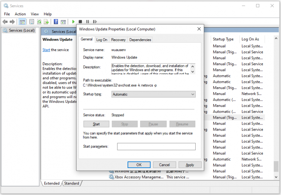This screenshot has height=195, width=281.
Task: Switch to the Extended view tab
Action: [x=52, y=183]
